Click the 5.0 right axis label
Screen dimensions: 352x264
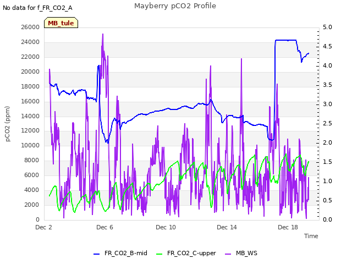[327, 27]
